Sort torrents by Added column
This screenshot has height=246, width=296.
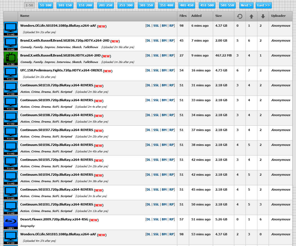(x=196, y=16)
